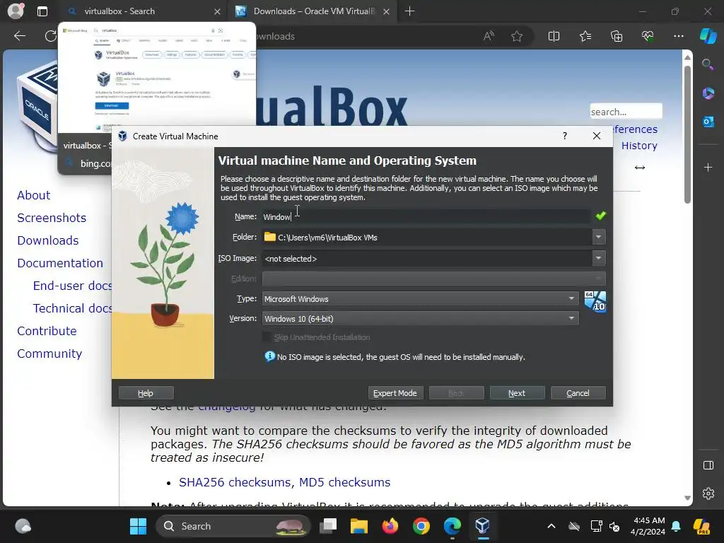This screenshot has width=724, height=543.
Task: Launch Google Chrome from the taskbar
Action: tap(421, 526)
